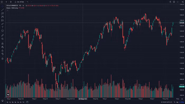Toggle hide all drawings eye icon
Image resolution: width=185 pixels, height=104 pixels.
click(2, 54)
